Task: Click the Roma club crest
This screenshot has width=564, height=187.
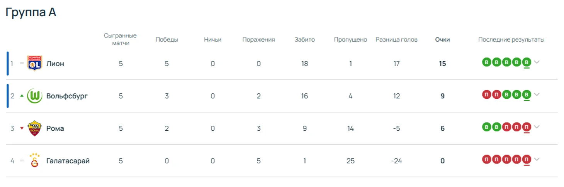Action: tap(35, 128)
